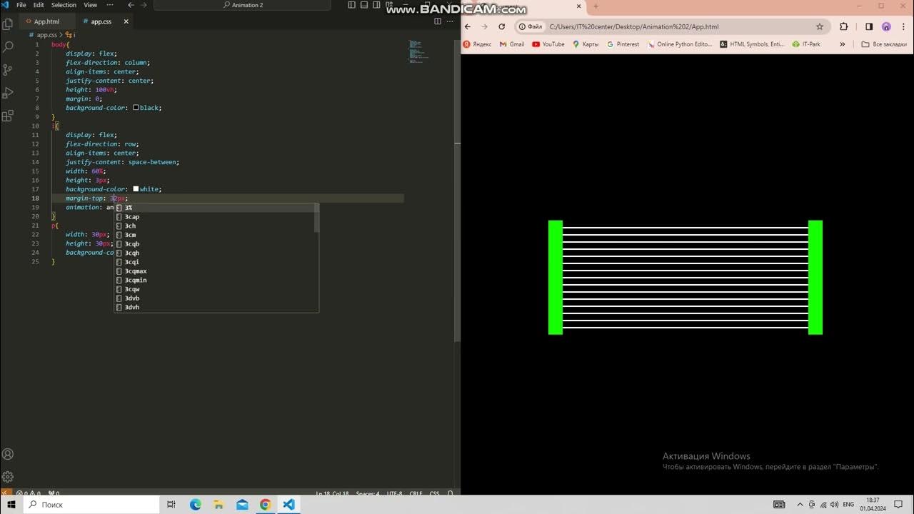This screenshot has height=514, width=914.
Task: Select the 3dvh autocomplete suggestion
Action: 216,308
